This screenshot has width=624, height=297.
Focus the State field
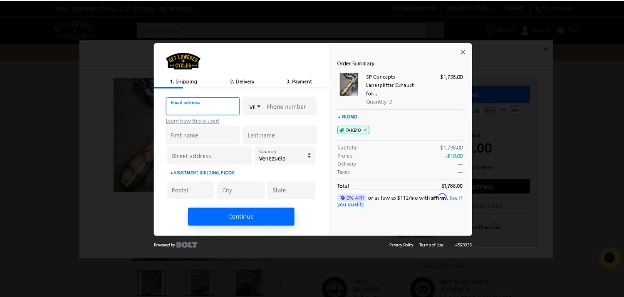[x=291, y=190]
